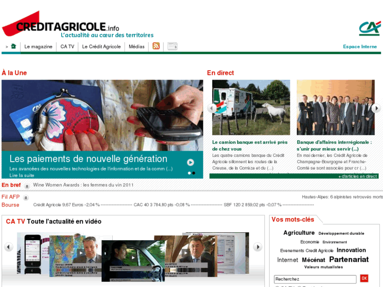Open the Le magazine menu

[38, 47]
